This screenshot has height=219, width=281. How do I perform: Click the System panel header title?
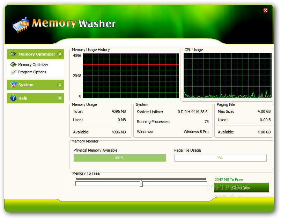point(26,85)
